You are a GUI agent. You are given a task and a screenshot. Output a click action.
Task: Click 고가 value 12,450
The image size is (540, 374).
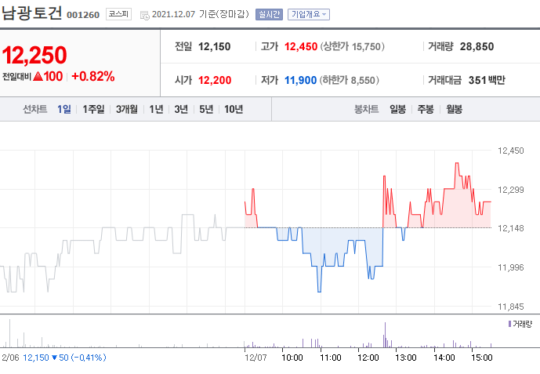click(301, 46)
